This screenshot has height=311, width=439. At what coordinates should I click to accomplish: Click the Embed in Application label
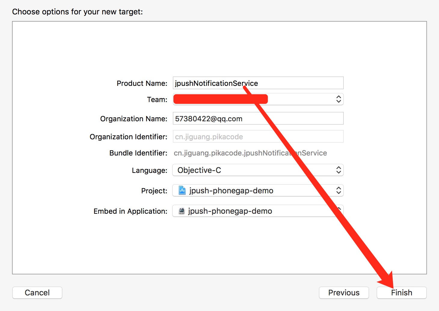coord(130,211)
